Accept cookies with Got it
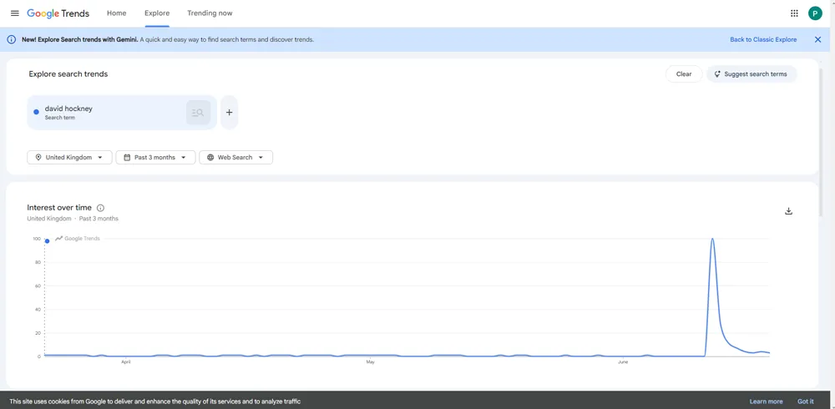The image size is (835, 409). pos(805,401)
